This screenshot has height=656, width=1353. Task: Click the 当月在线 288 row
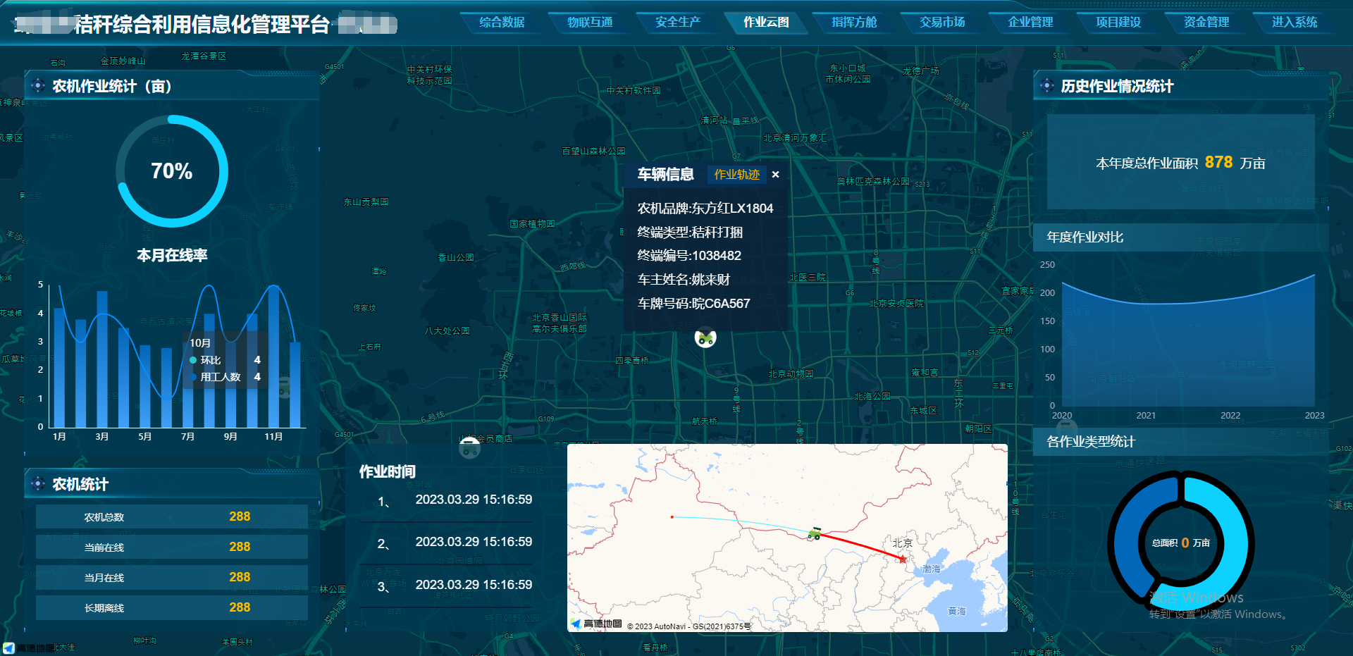(172, 577)
